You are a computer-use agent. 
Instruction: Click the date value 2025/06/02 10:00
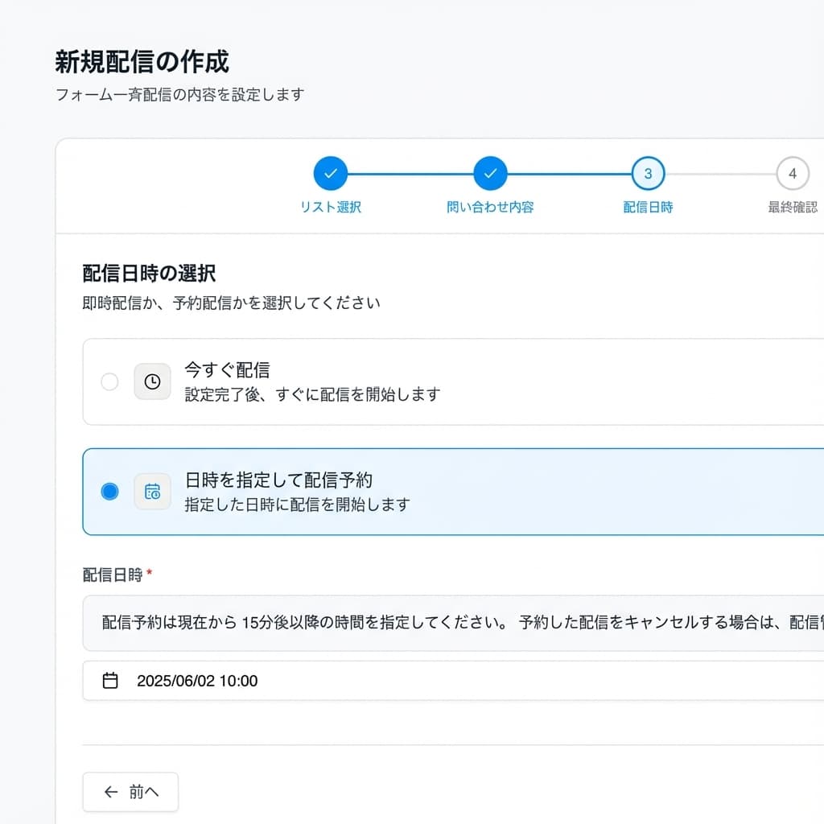pos(199,681)
